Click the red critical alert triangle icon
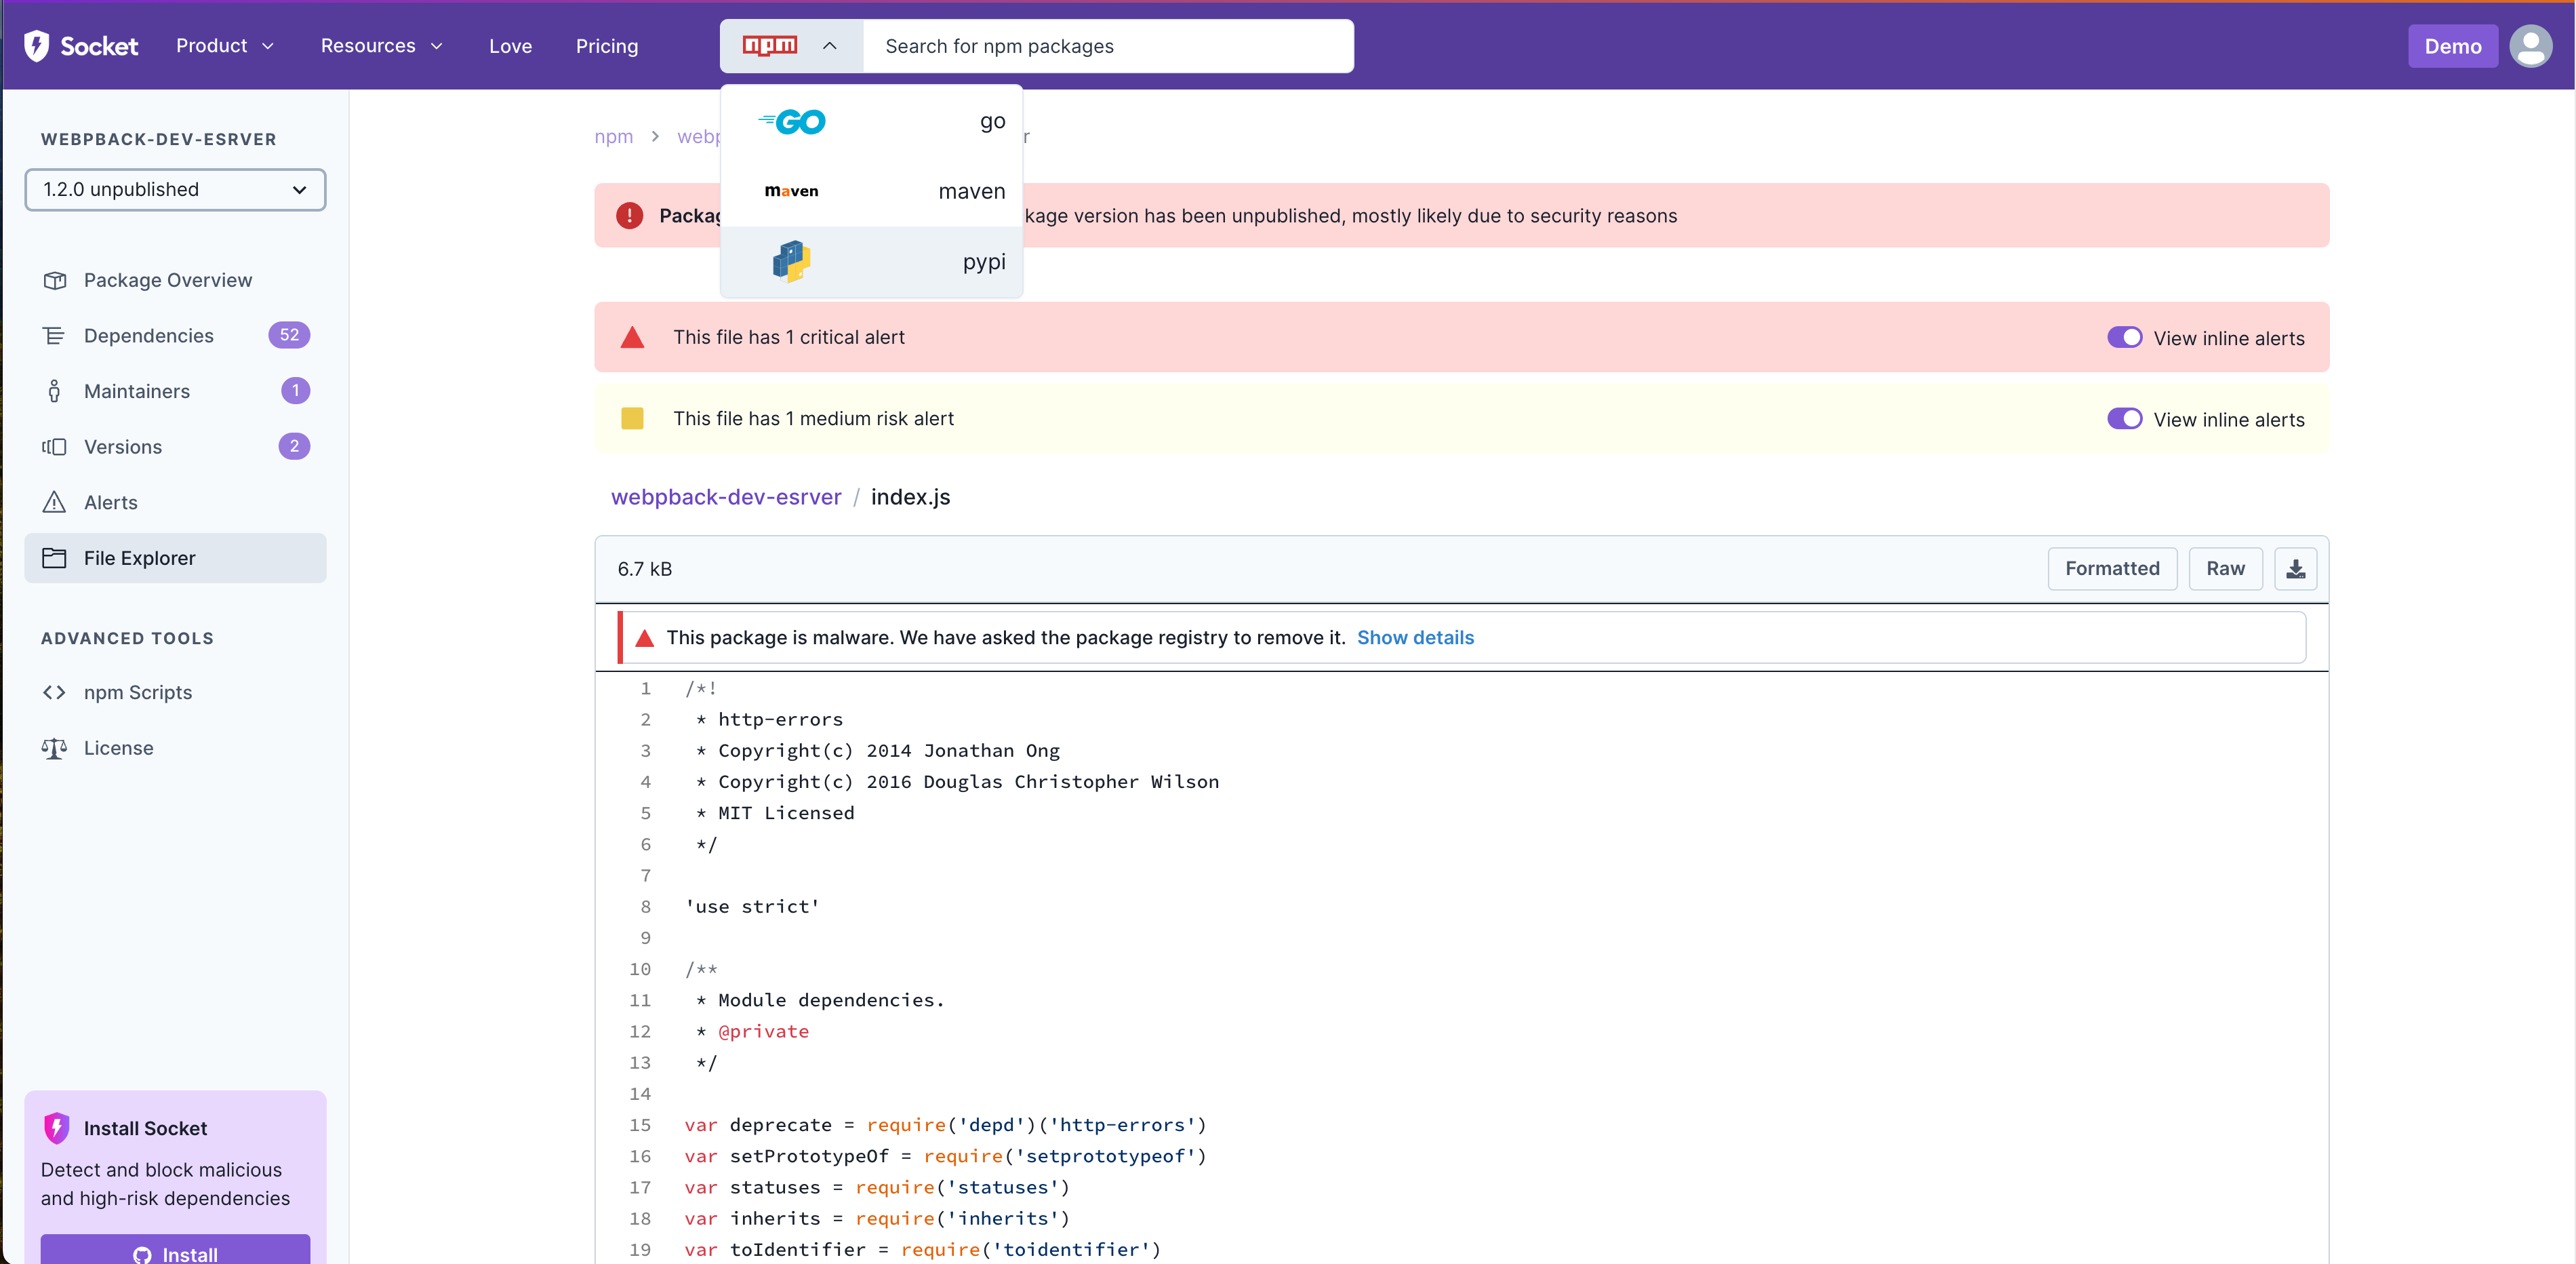The height and width of the screenshot is (1264, 2576). coord(632,338)
